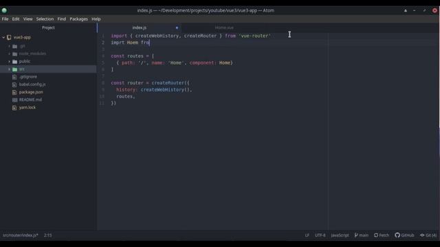Image resolution: width=440 pixels, height=247 pixels.
Task: Change the JavaScript grammar selector
Action: point(340,235)
